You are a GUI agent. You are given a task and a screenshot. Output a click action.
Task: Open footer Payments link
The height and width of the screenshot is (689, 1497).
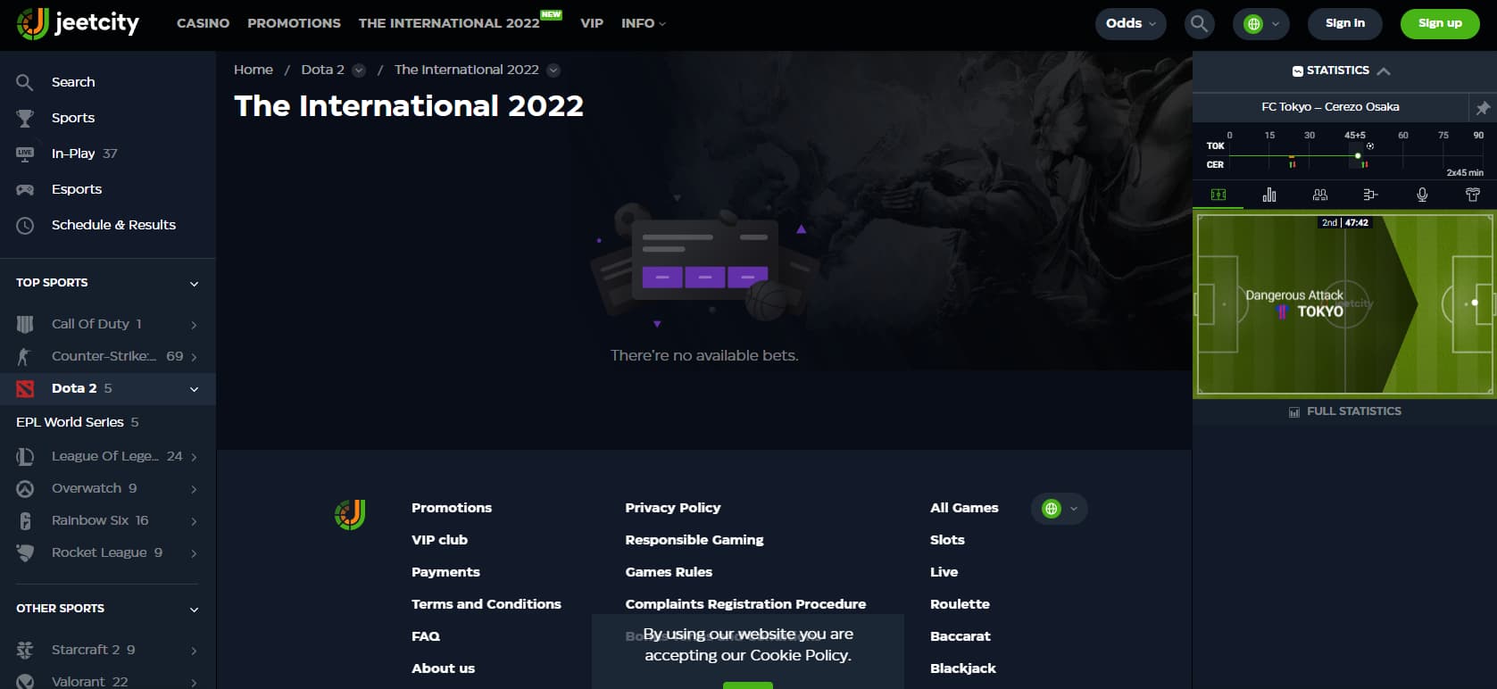(x=445, y=572)
